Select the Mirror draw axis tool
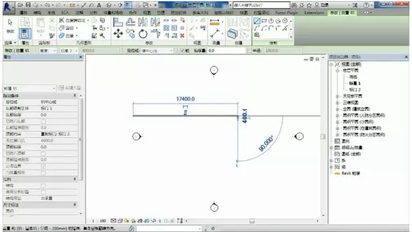This screenshot has height=232, width=412. click(155, 22)
